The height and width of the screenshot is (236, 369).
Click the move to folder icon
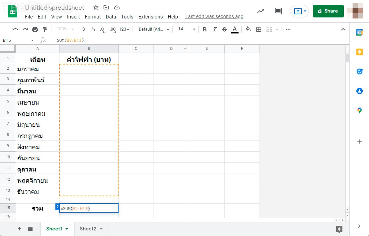pos(106,8)
